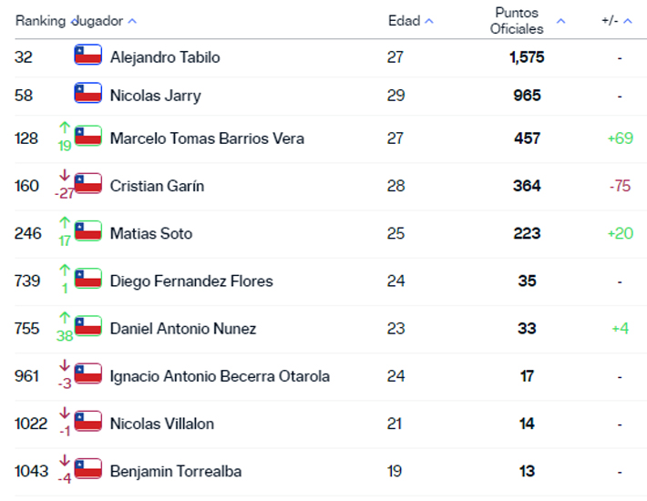Viewport: 647px width, 501px height.
Task: Sort by Edad using its chevron
Action: click(429, 21)
